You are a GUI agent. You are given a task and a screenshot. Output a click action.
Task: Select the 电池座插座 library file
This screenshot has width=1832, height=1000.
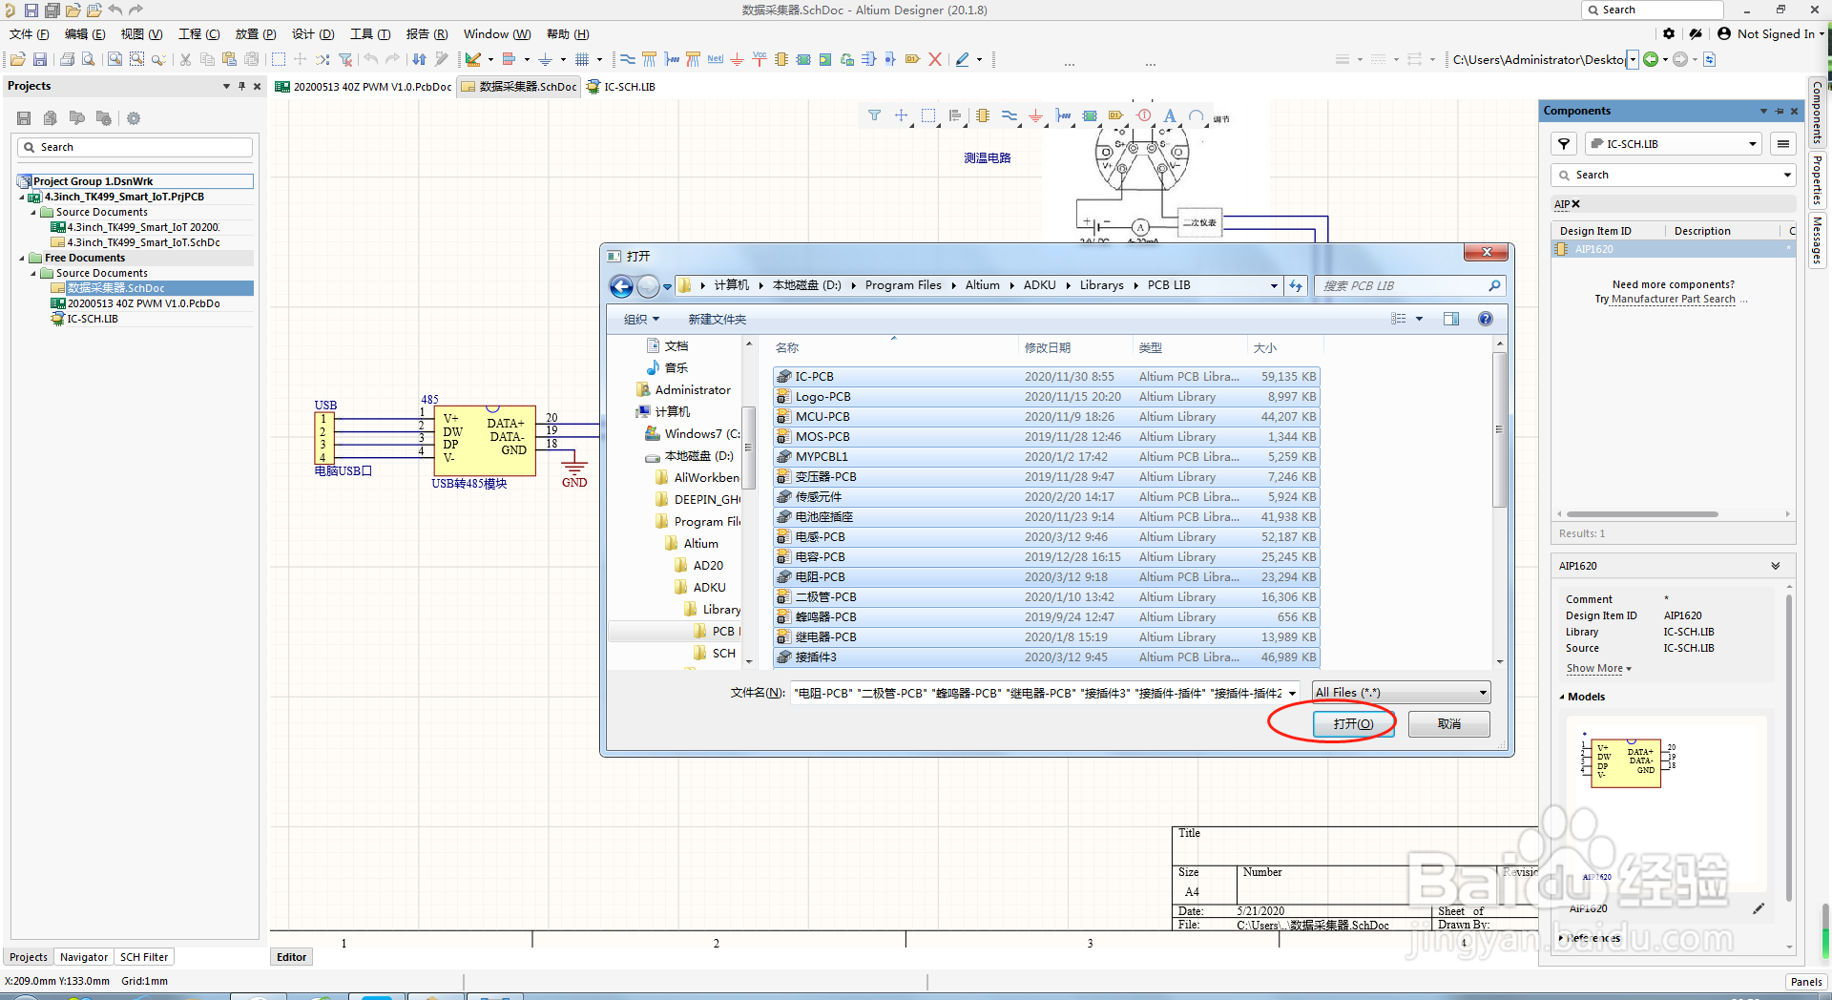click(1046, 517)
